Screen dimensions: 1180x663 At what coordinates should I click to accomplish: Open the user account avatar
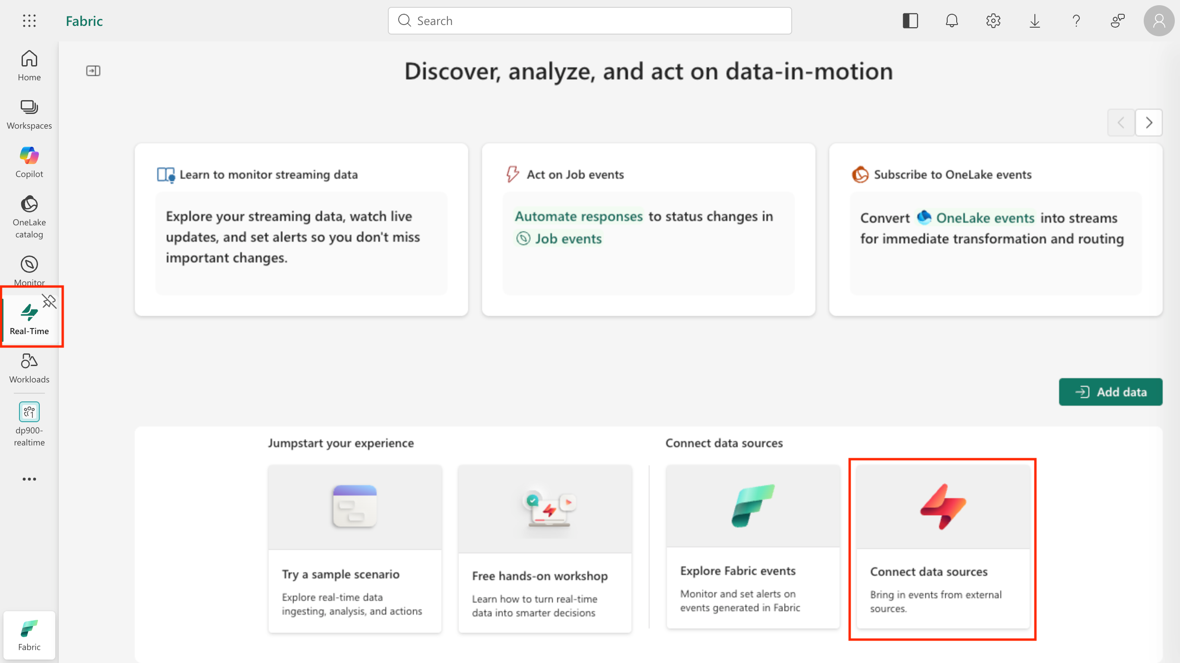pyautogui.click(x=1159, y=21)
